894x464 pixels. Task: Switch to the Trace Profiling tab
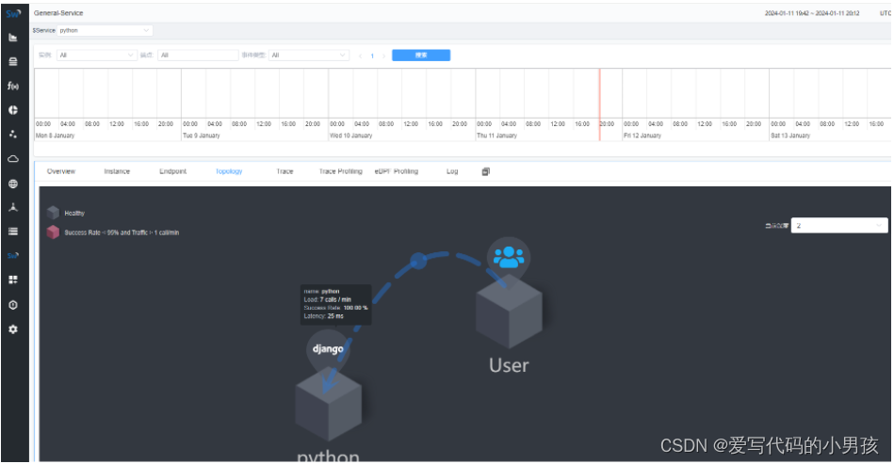coord(340,171)
